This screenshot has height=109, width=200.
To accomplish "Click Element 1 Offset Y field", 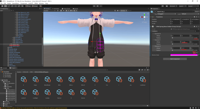I will click(185, 42).
